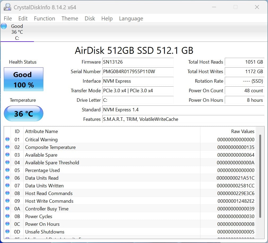Click the status dot for Unsafe Shutdowns

point(7,231)
